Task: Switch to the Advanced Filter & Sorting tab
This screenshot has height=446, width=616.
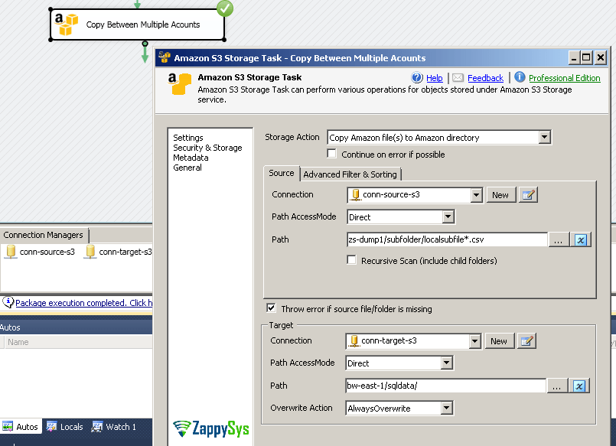Action: pos(350,174)
